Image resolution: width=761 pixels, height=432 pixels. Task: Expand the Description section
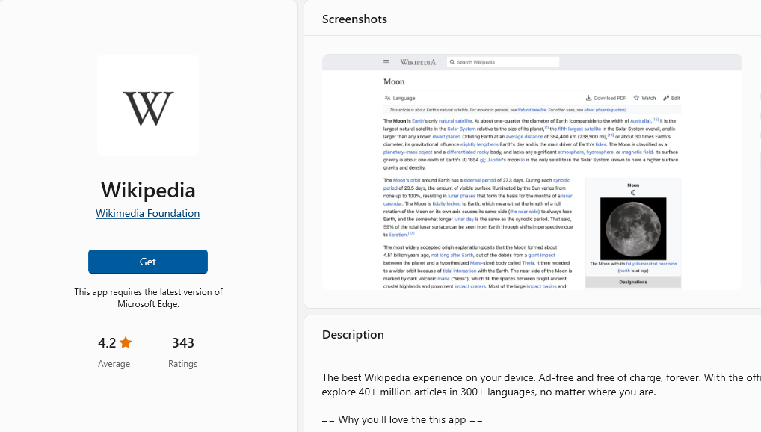(x=353, y=334)
